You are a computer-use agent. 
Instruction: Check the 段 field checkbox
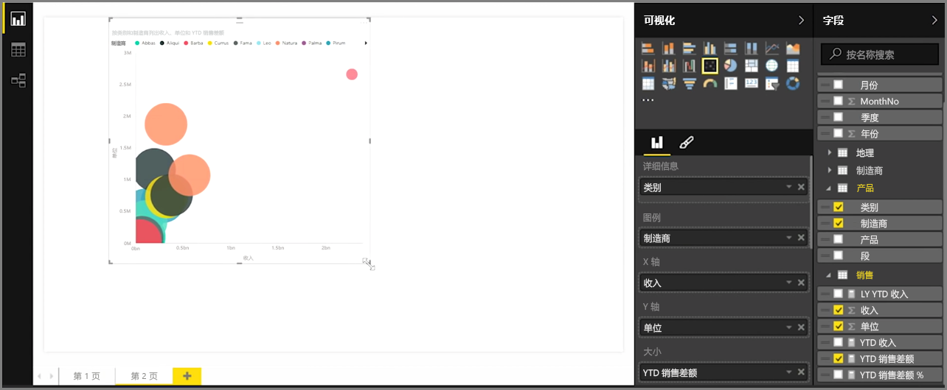pos(838,255)
